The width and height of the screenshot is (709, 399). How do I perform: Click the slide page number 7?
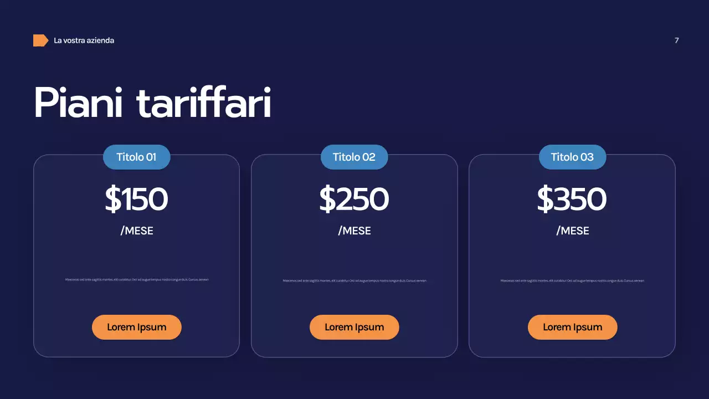(x=676, y=40)
